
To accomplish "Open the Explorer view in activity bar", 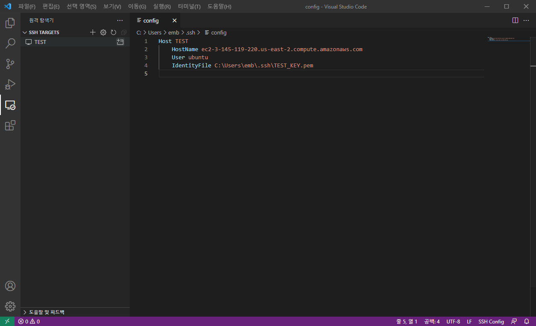I will (x=10, y=23).
